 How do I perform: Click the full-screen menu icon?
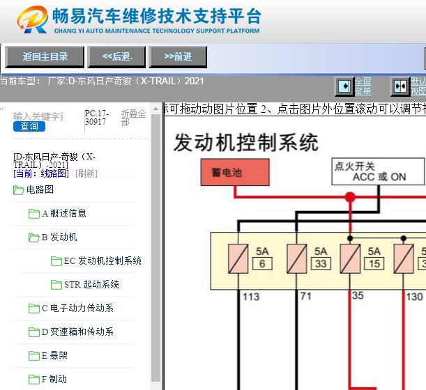coord(344,86)
